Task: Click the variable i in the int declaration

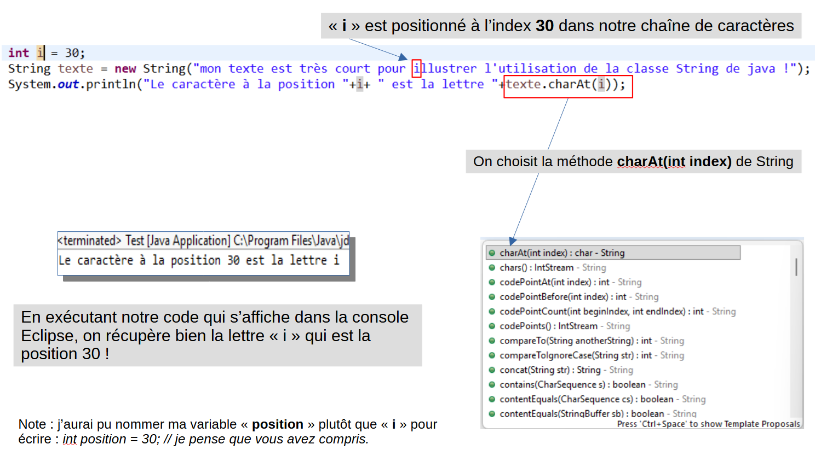Action: 40,53
